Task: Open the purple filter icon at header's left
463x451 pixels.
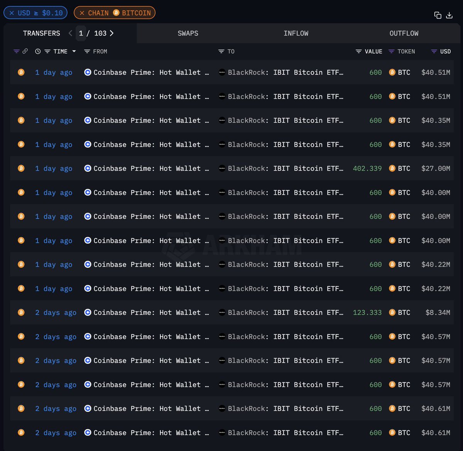Action: click(x=16, y=51)
